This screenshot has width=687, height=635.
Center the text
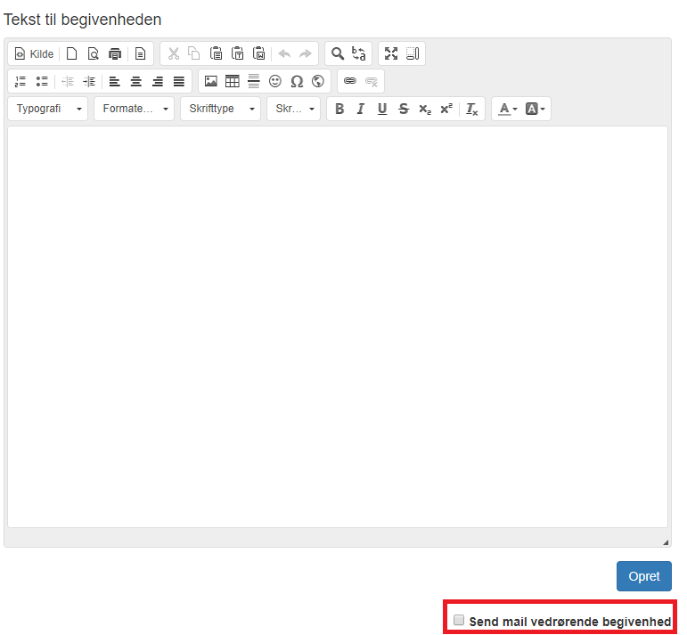tap(136, 81)
